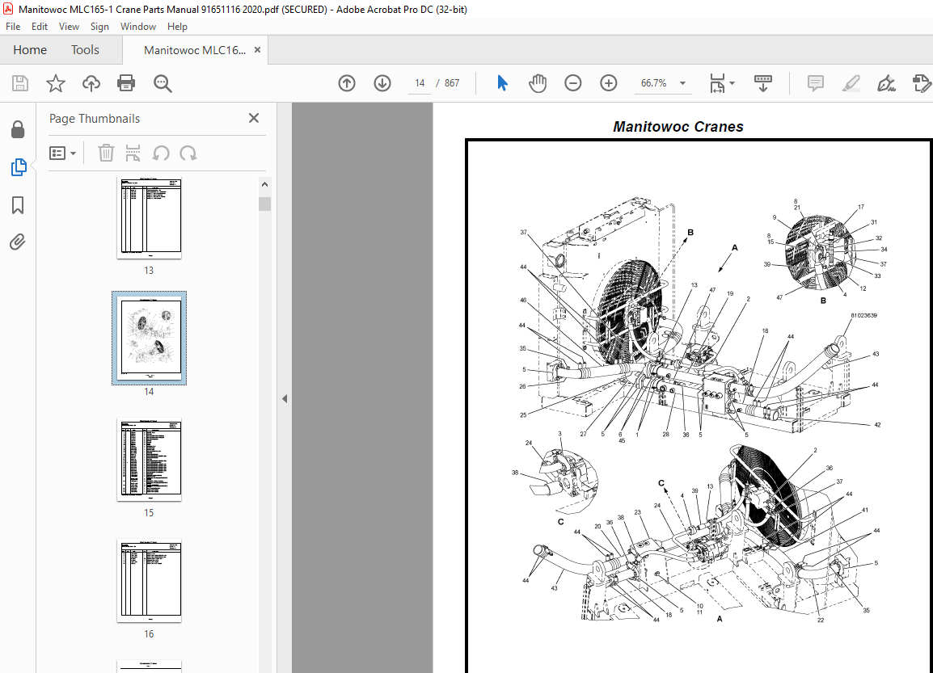Viewport: 933px width, 673px height.
Task: Open the Bookmarks sidebar panel
Action: pos(18,205)
